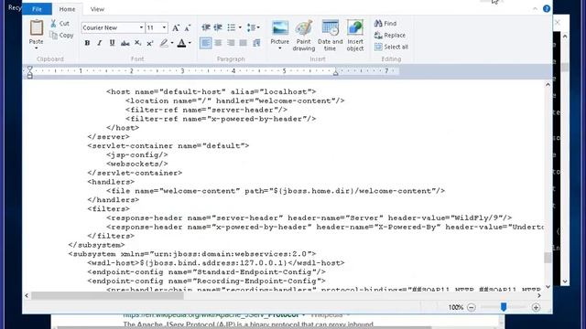Click the Paste clipboard icon
The image size is (586, 329).
[37, 28]
